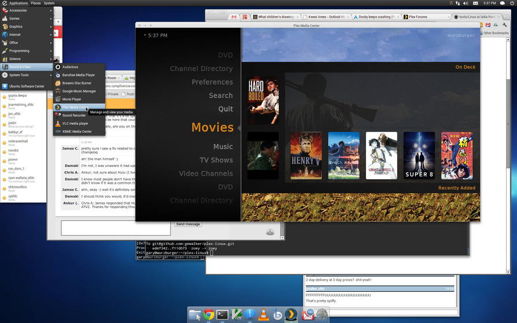
Task: Launch Vim from the dock
Action: (236, 315)
